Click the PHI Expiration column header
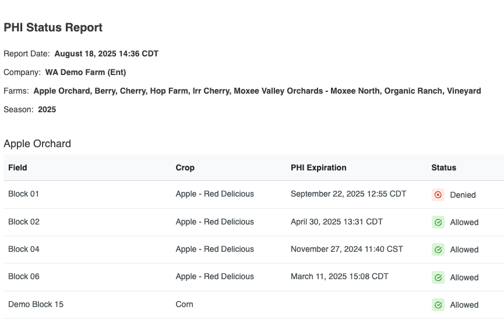 coord(319,167)
